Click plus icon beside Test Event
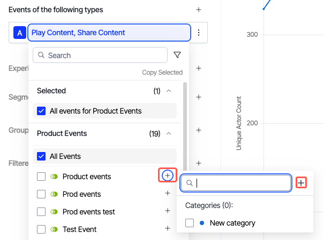324x240 pixels. [x=168, y=229]
